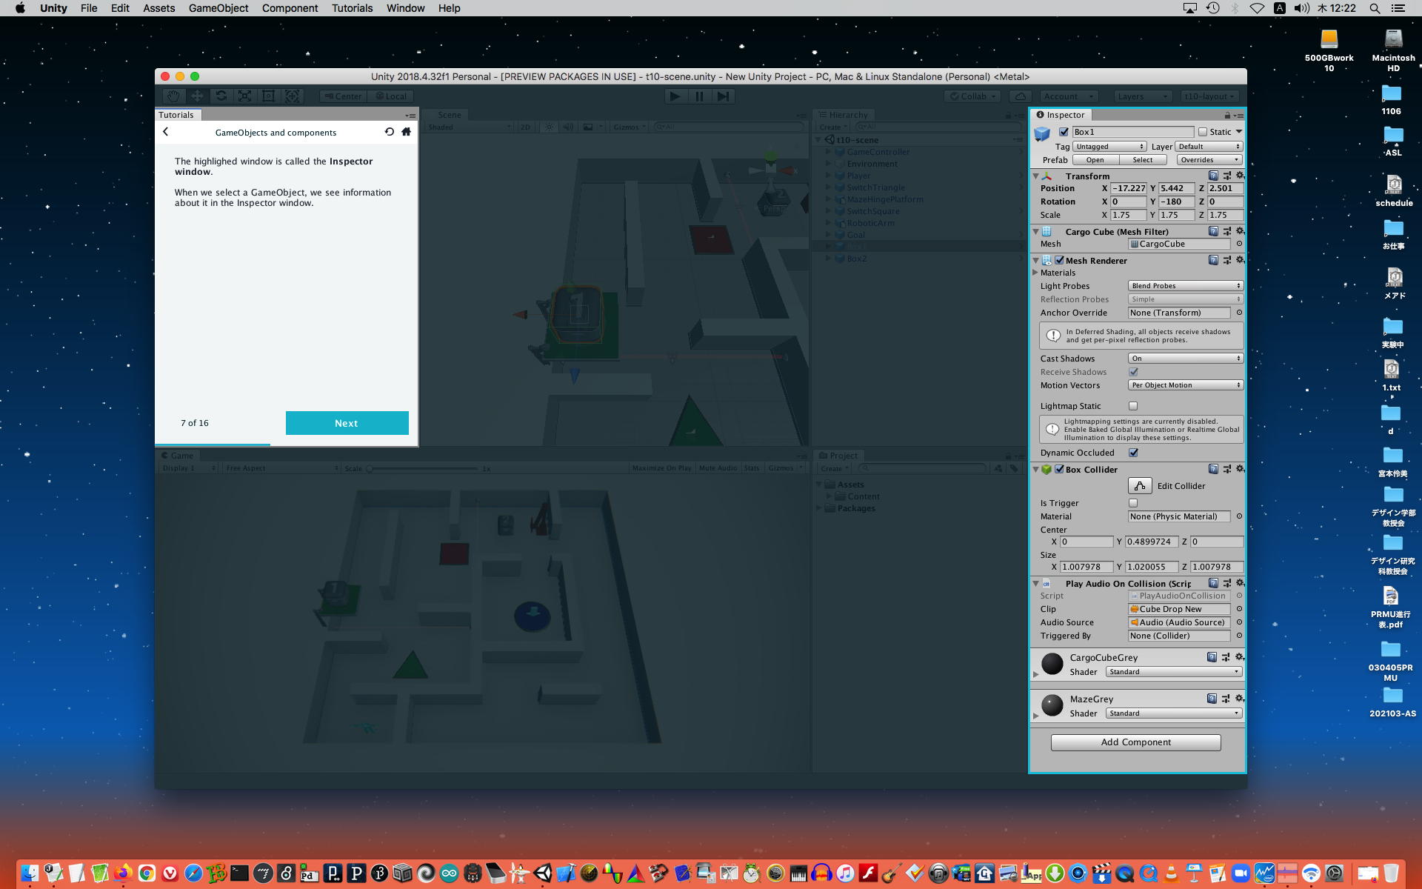Open the GameObject menu

pyautogui.click(x=218, y=8)
